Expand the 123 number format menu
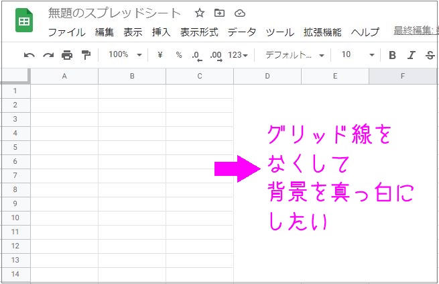This screenshot has width=439, height=284. point(238,55)
